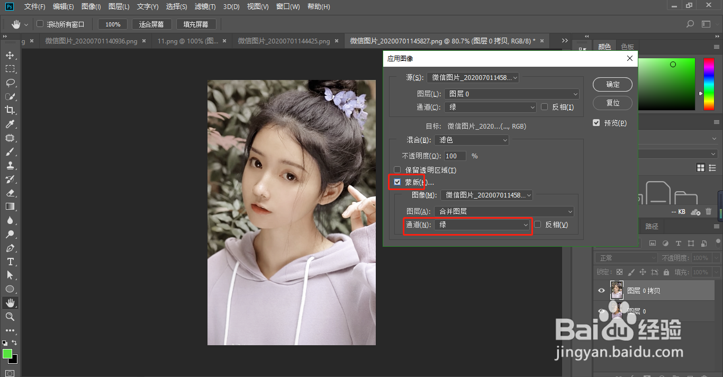Image resolution: width=723 pixels, height=377 pixels.
Task: Open the Edit Toolbar three-dots icon
Action: (x=10, y=330)
